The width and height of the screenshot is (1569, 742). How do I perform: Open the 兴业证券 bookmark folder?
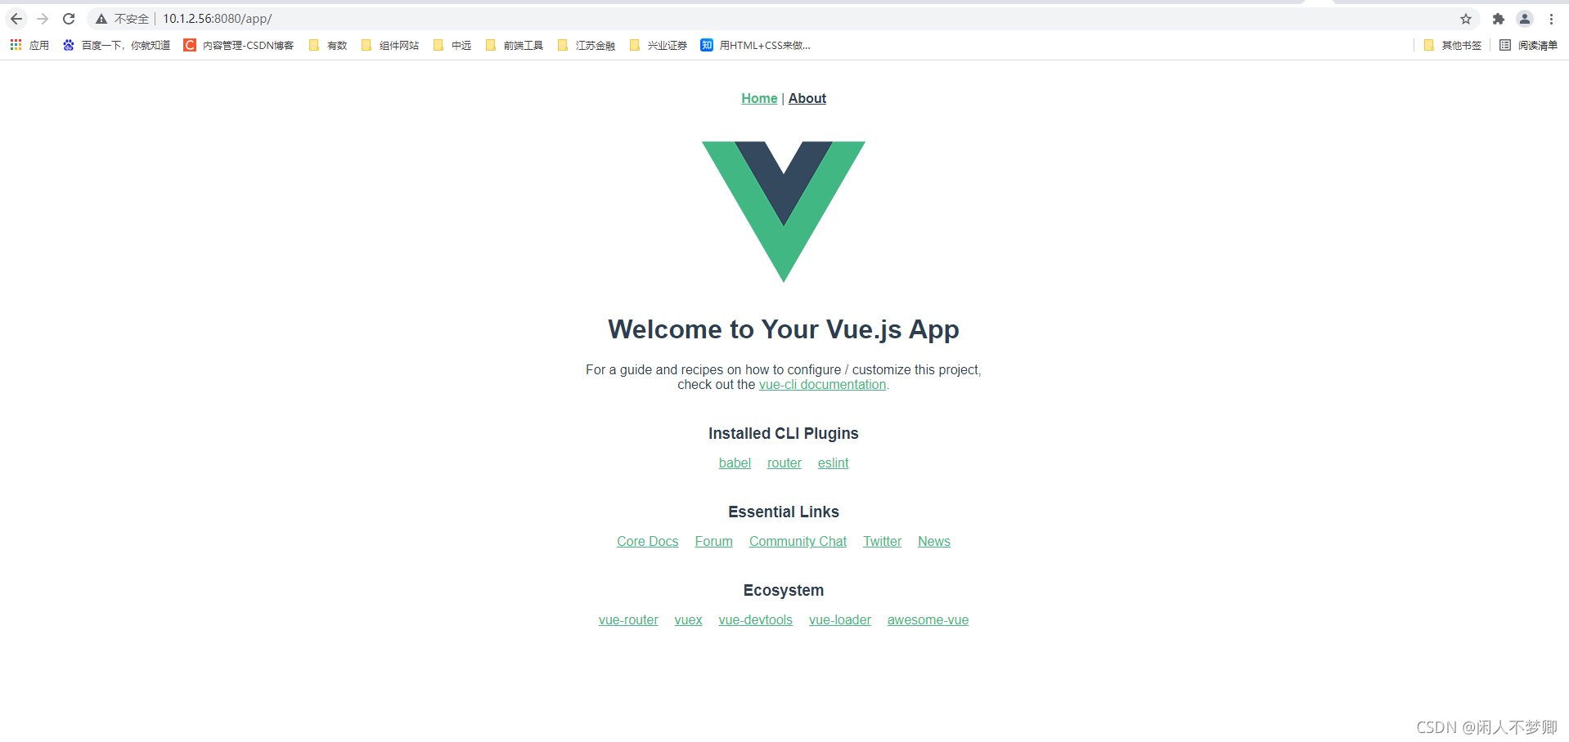coord(659,45)
